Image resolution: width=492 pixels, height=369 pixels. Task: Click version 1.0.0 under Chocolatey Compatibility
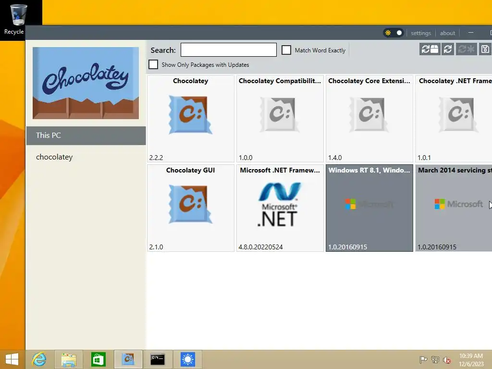[x=246, y=158]
